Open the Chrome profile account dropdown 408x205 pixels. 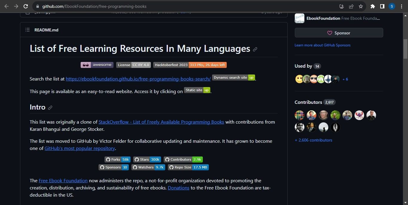pyautogui.click(x=392, y=6)
